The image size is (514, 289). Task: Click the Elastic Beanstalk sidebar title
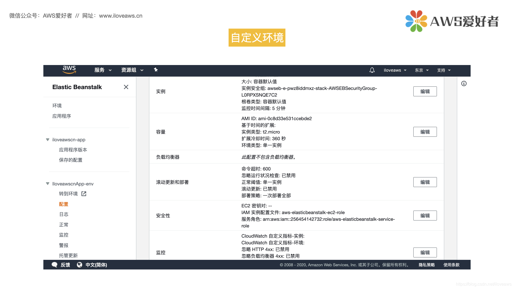click(77, 87)
